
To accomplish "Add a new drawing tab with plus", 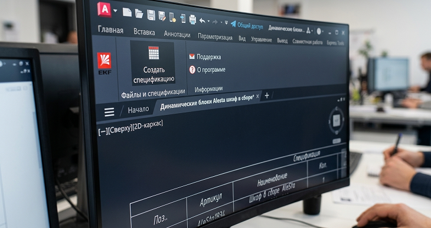I will pos(267,95).
